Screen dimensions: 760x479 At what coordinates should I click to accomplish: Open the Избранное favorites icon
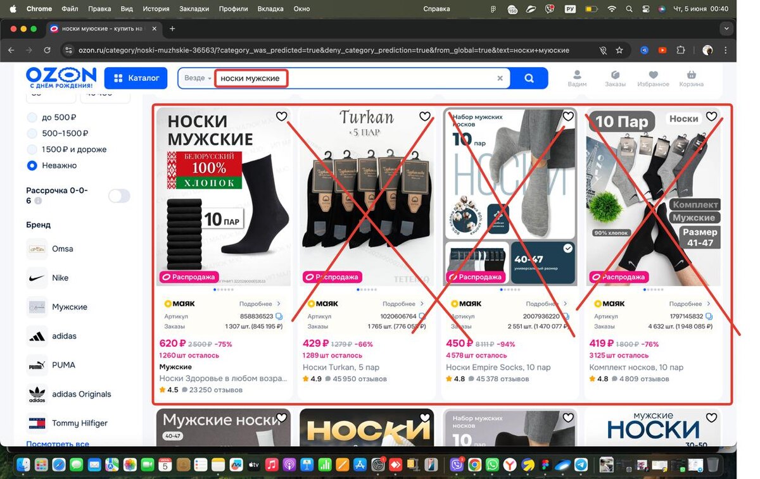pyautogui.click(x=654, y=78)
